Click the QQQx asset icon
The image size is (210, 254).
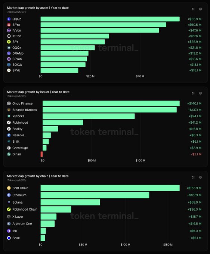tap(9, 48)
